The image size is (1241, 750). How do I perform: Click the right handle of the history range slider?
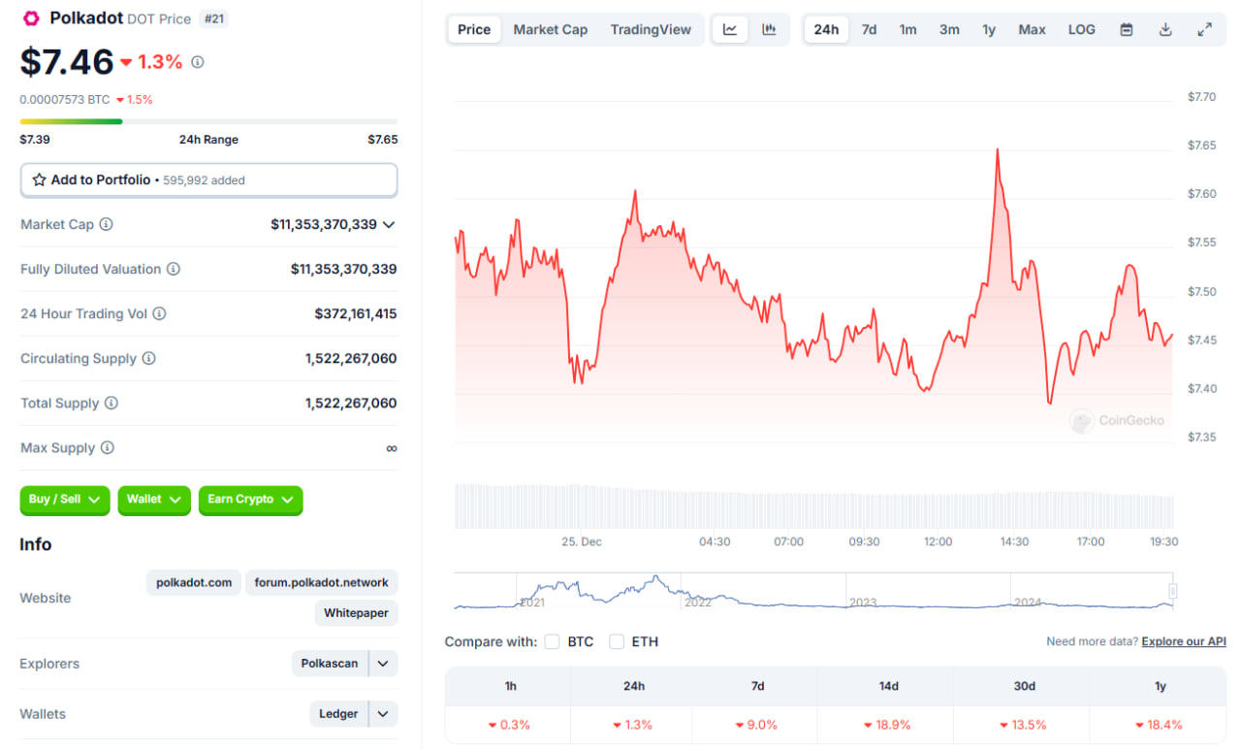click(1173, 591)
